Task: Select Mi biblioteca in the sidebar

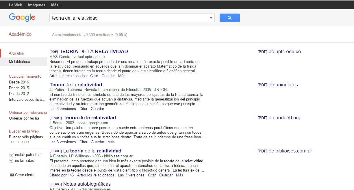Action: (19, 62)
